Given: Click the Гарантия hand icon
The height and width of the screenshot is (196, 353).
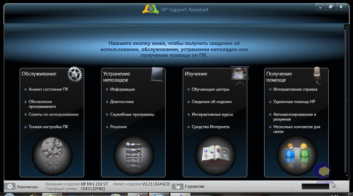Looking at the screenshot, I should (x=178, y=186).
